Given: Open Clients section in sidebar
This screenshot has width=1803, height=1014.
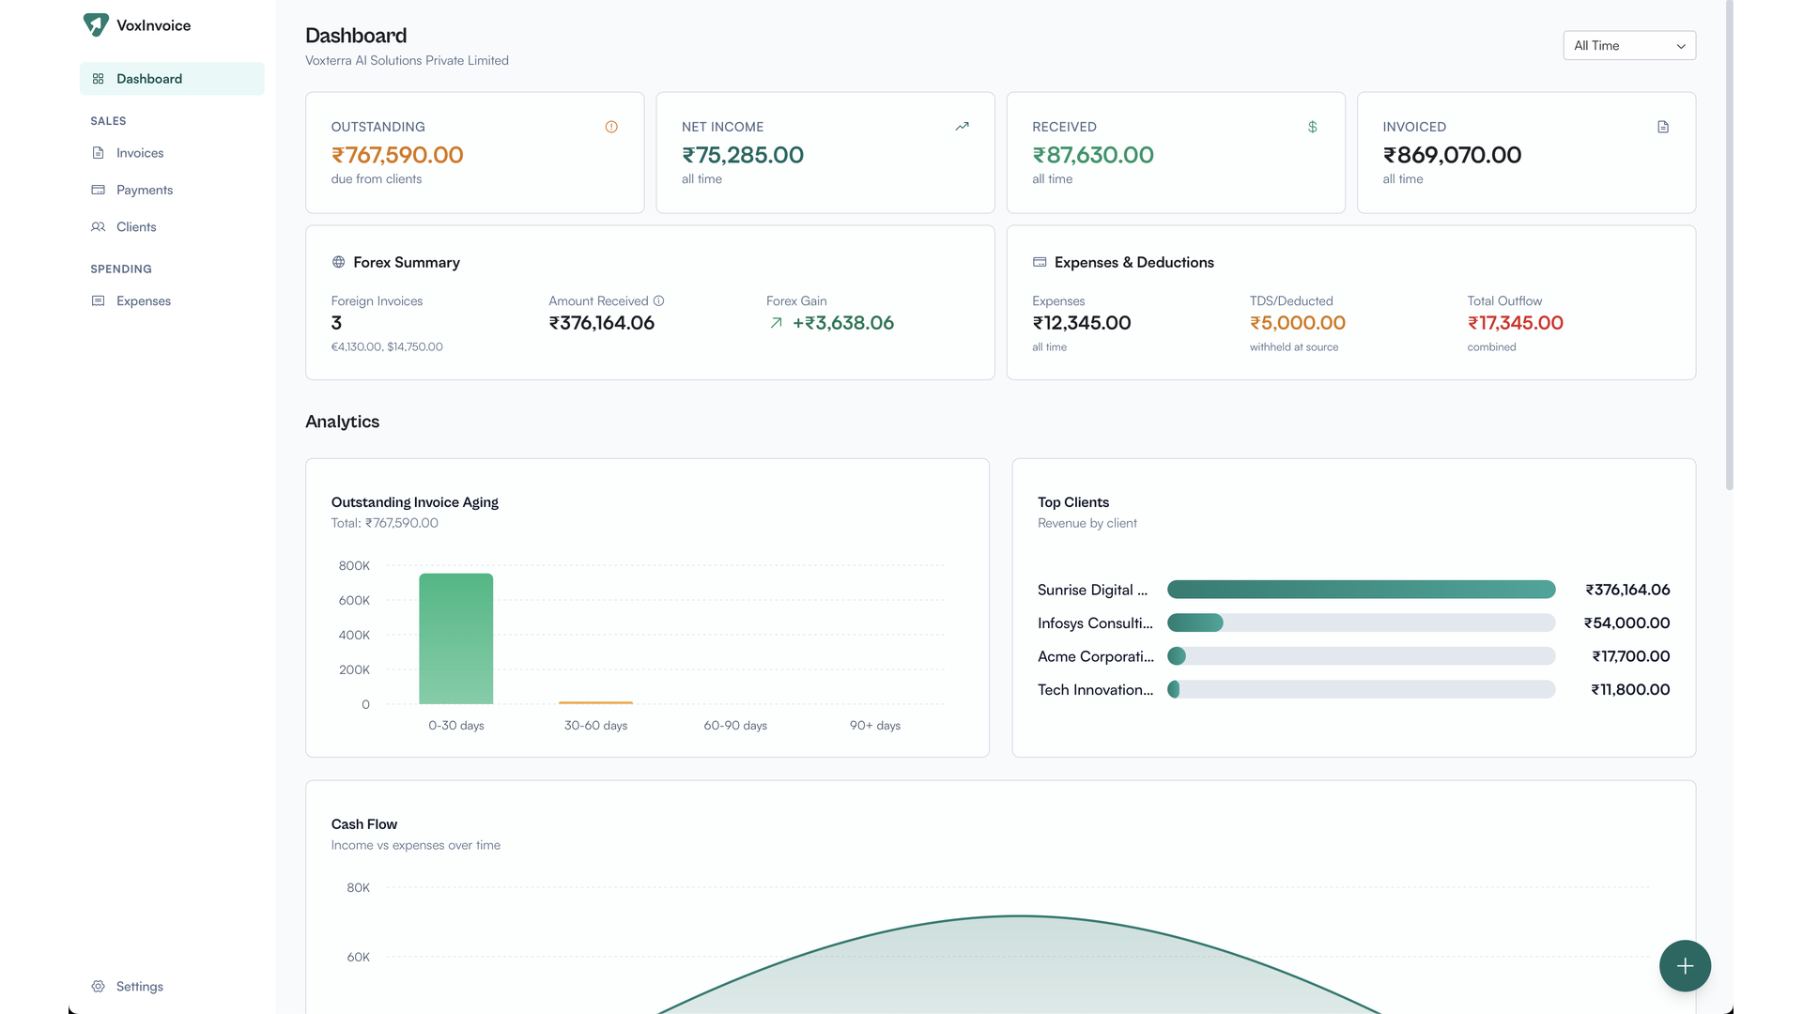Looking at the screenshot, I should pyautogui.click(x=136, y=227).
